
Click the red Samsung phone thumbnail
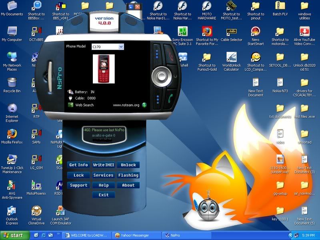[104, 69]
